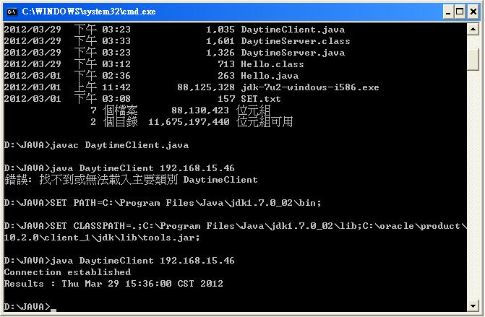This screenshot has width=485, height=317.
Task: Click the vertical scrollbar thumb
Action: click(x=473, y=60)
